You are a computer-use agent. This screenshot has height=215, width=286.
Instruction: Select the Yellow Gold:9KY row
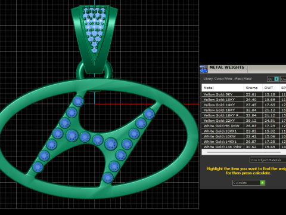(x=244, y=94)
